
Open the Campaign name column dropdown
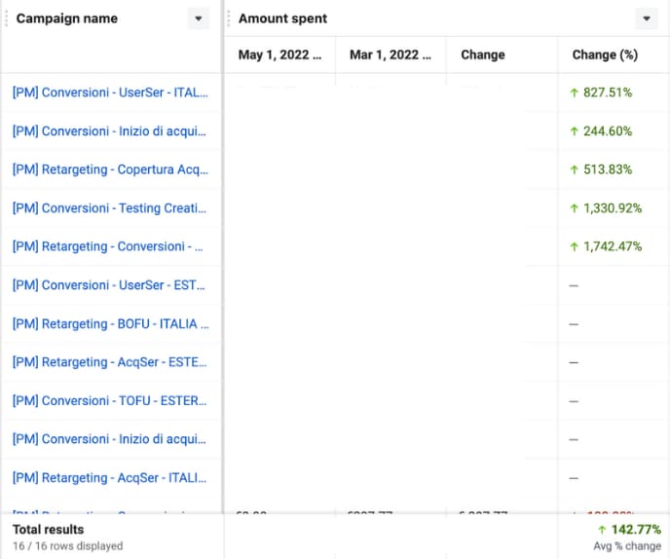(x=199, y=19)
